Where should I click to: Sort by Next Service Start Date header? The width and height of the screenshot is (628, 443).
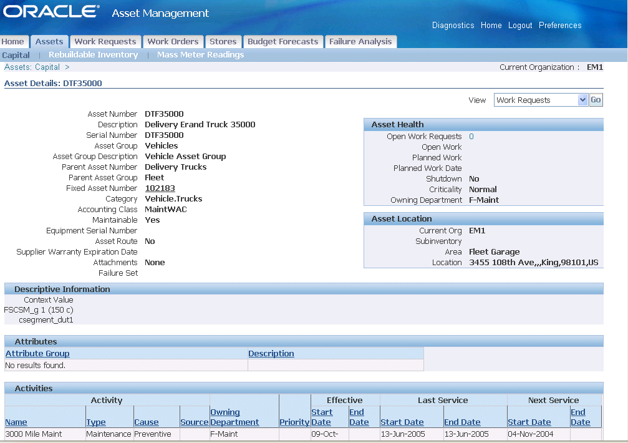click(x=529, y=422)
